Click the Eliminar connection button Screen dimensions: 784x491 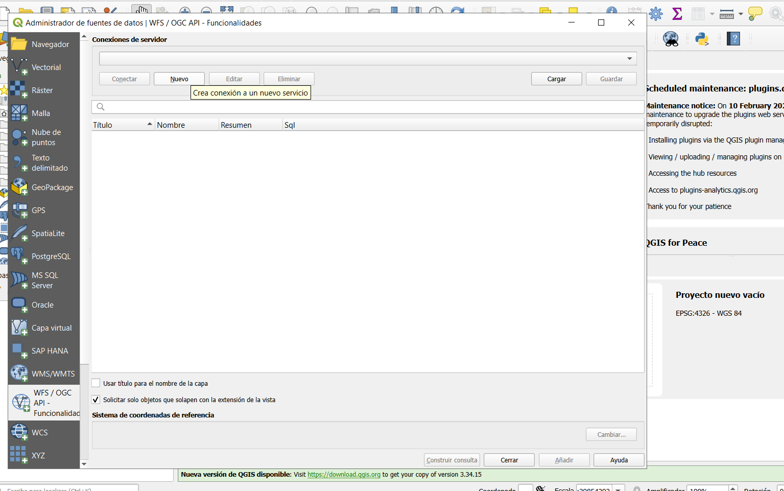289,79
